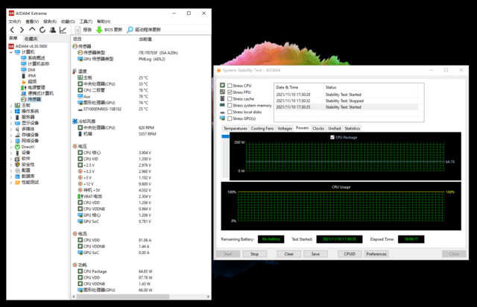
Task: Switch to the Voltages tab
Action: pyautogui.click(x=285, y=128)
